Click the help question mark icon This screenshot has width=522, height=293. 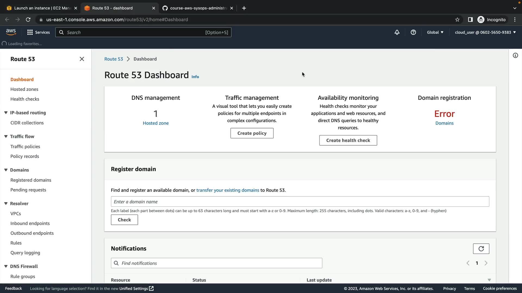[413, 32]
